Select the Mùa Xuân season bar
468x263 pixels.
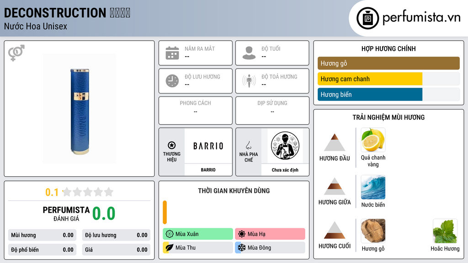pos(198,234)
